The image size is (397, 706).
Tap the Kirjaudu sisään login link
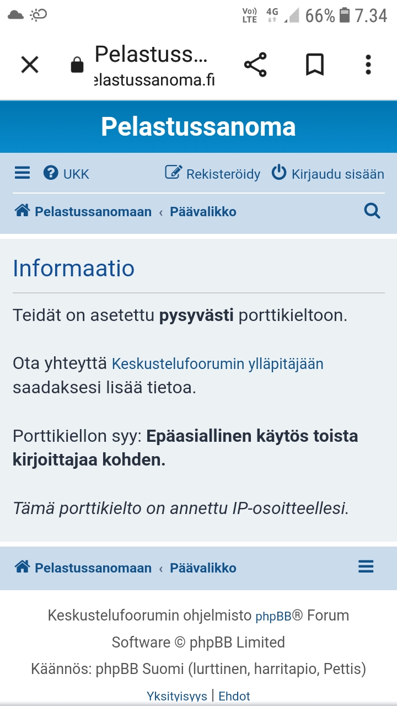[x=328, y=174]
